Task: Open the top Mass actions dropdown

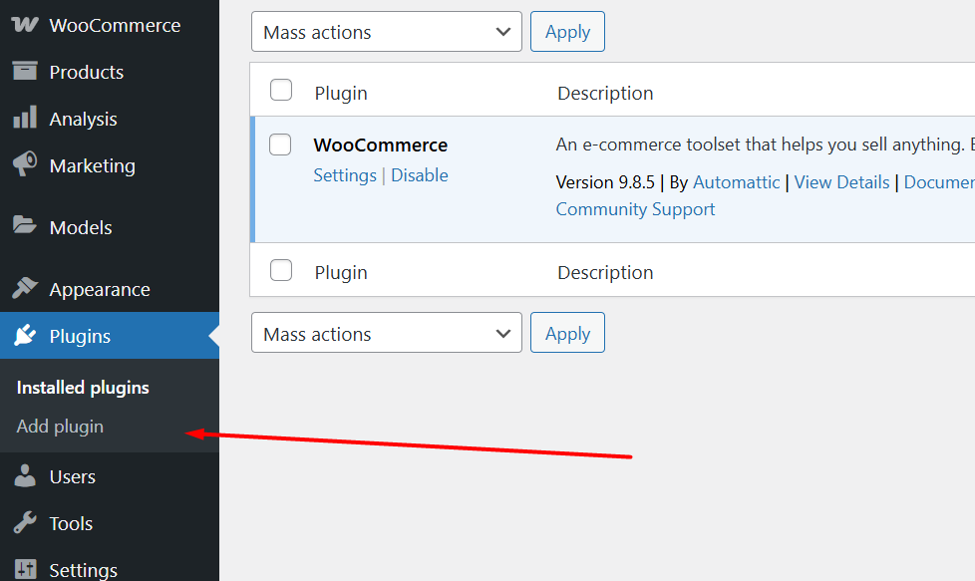Action: 386,32
